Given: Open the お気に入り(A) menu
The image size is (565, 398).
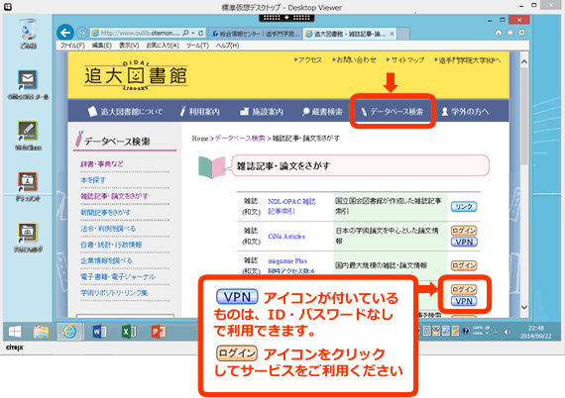Looking at the screenshot, I should coord(163,46).
